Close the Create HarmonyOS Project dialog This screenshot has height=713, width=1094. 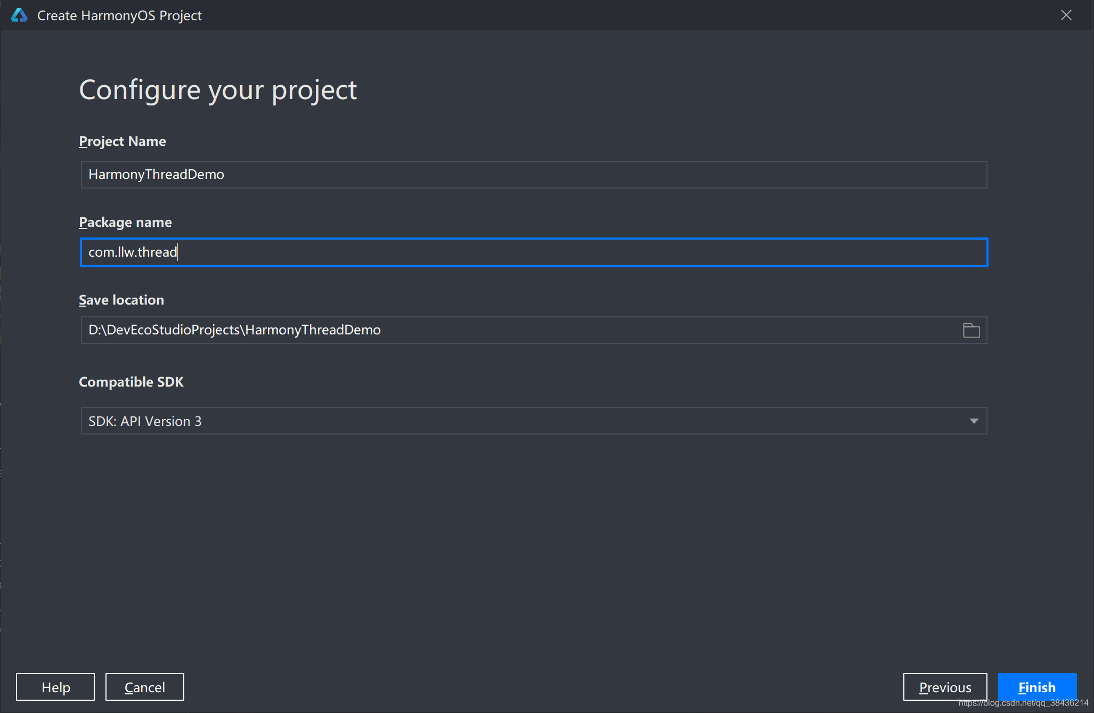pos(1066,15)
